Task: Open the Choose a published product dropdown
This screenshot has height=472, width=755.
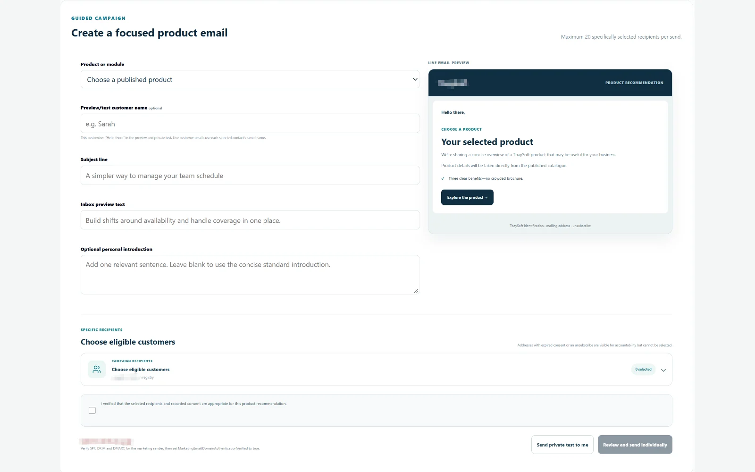Action: pyautogui.click(x=250, y=79)
